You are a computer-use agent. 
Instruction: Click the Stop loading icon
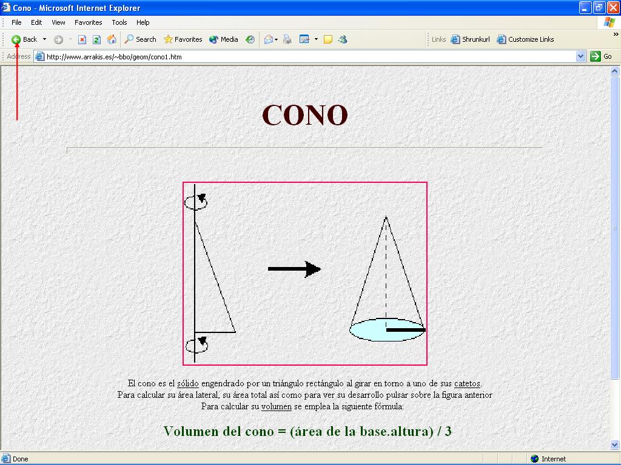click(x=82, y=39)
